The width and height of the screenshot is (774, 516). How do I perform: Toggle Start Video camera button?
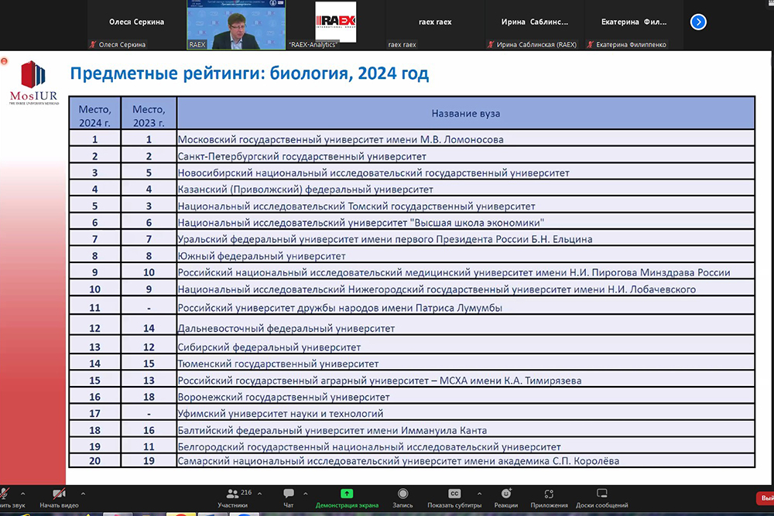click(x=59, y=497)
